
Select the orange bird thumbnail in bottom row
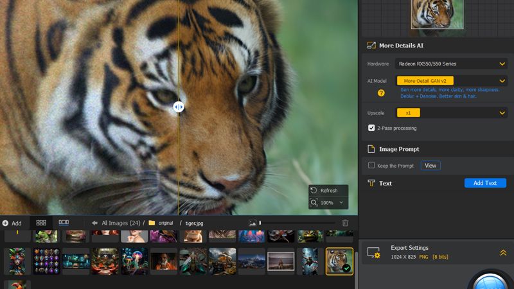point(17,285)
